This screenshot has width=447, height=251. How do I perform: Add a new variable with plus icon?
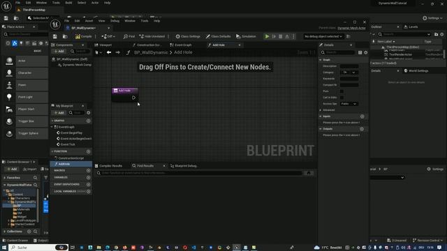(89, 177)
